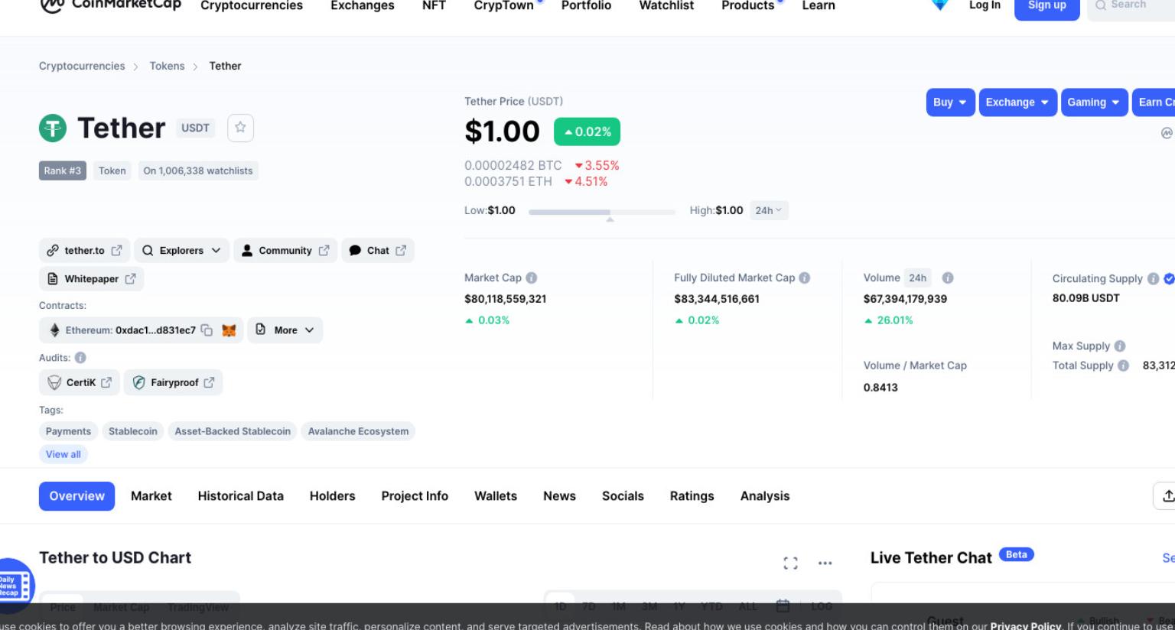1175x630 pixels.
Task: Open Watchlist in top navigation
Action: [666, 5]
